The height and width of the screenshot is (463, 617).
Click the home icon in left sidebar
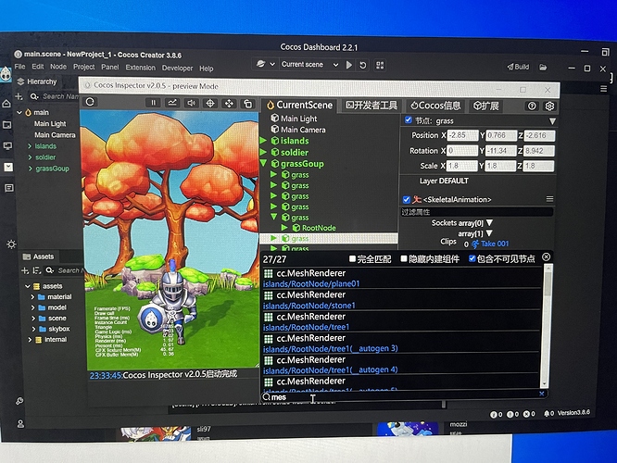coord(6,104)
